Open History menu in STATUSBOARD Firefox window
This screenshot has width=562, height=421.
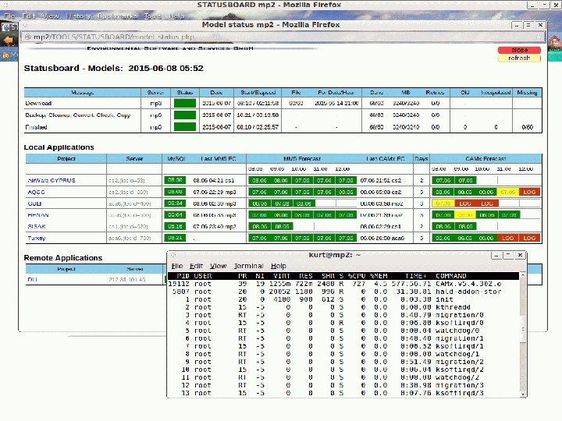(x=78, y=16)
